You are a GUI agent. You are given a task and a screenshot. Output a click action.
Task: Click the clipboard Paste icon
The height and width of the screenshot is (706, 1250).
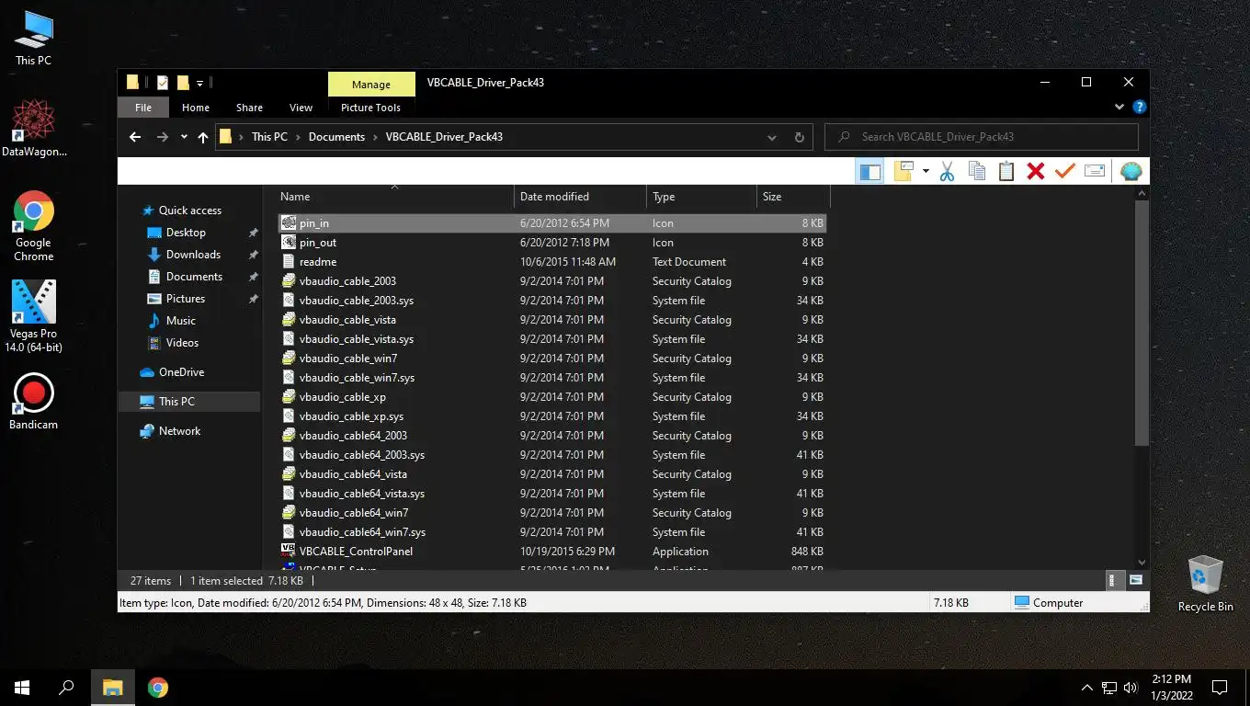[1006, 172]
